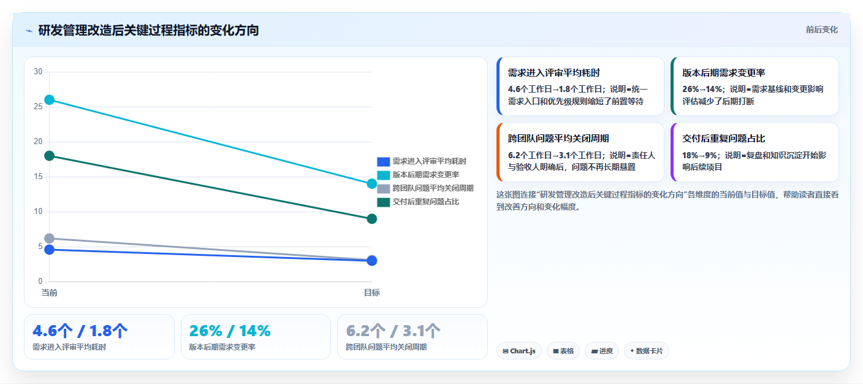Click the title 研发管理改造后关键过程指标的变化方向
Viewport: 863px width, 384px height.
pyautogui.click(x=148, y=30)
